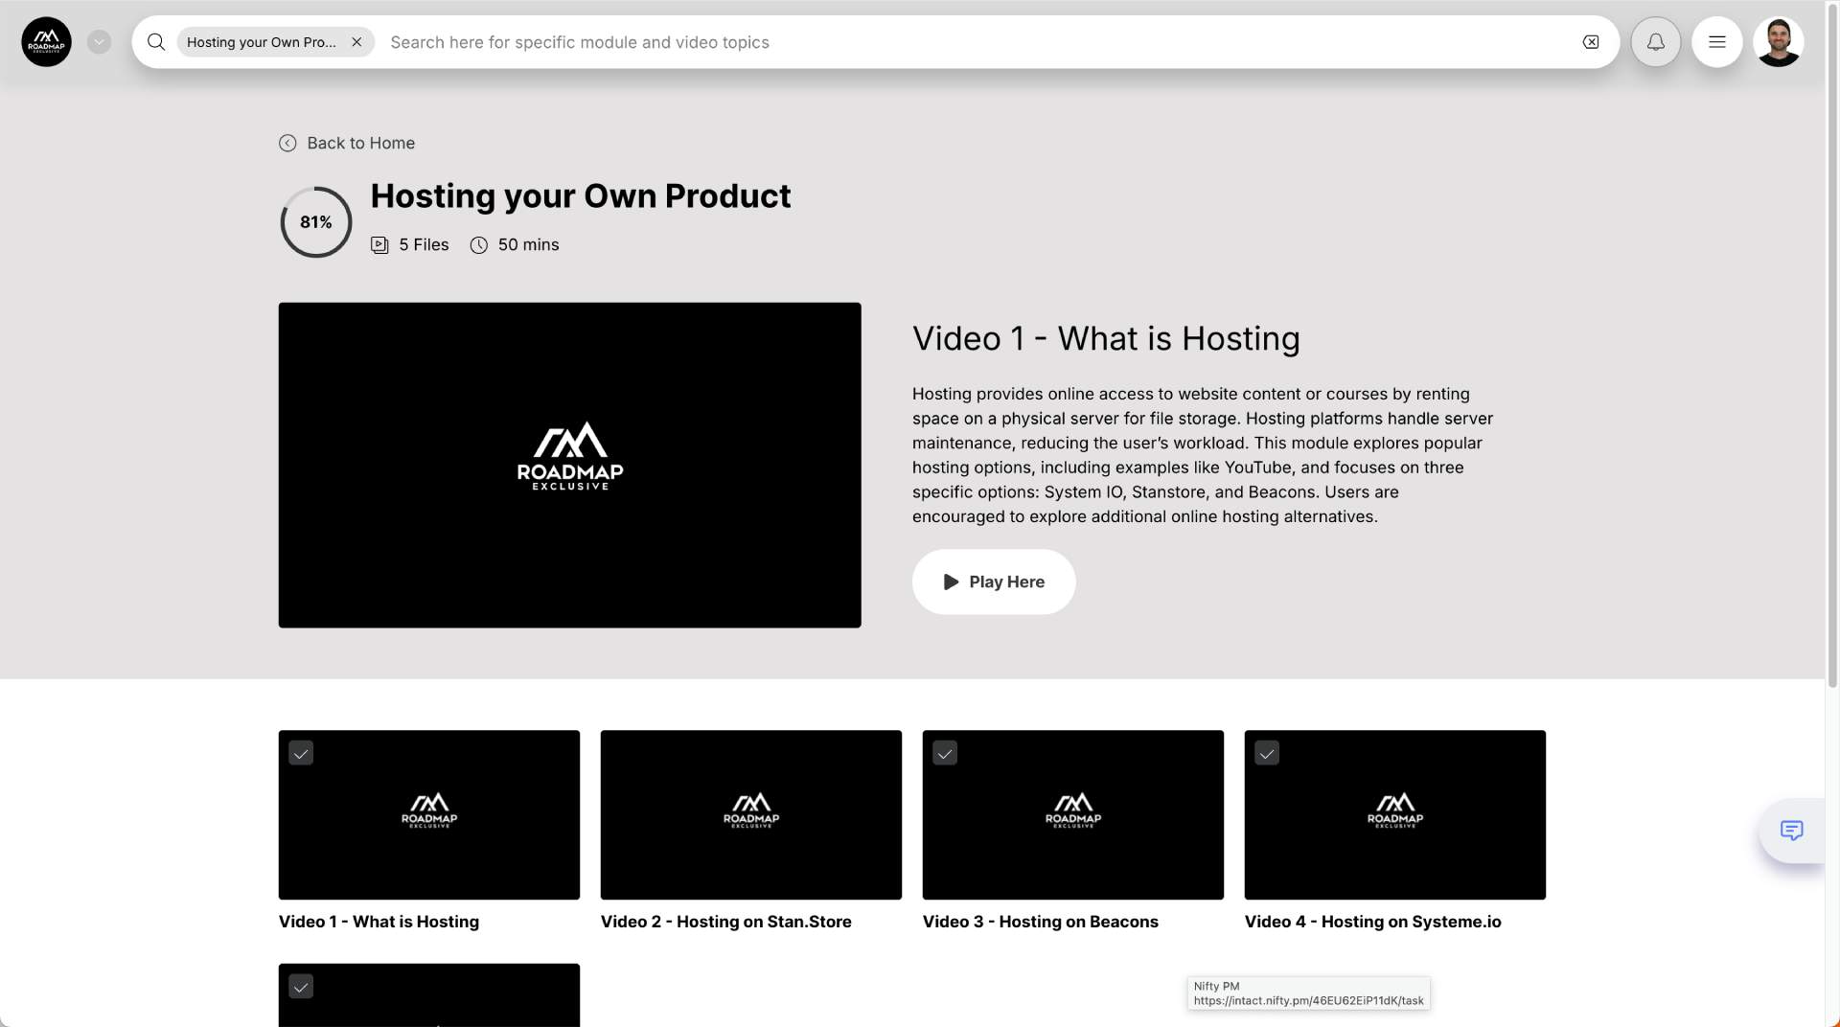Click the main video preview player

pos(569,466)
